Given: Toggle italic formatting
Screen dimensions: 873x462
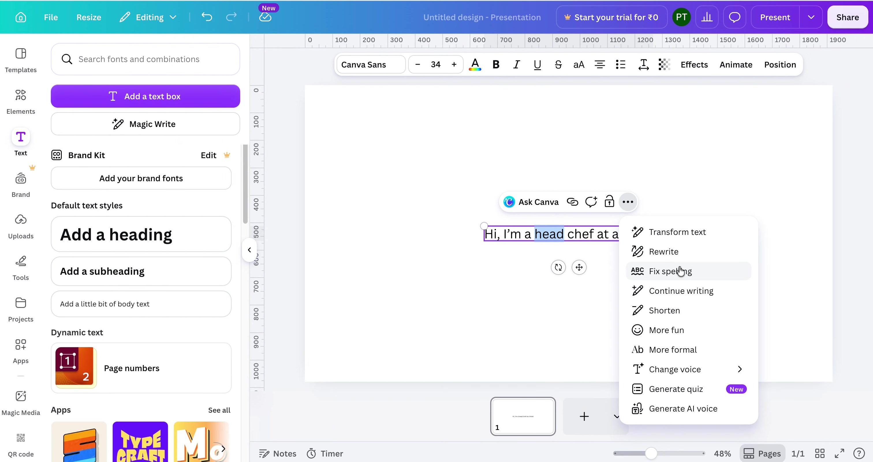Looking at the screenshot, I should [x=516, y=64].
